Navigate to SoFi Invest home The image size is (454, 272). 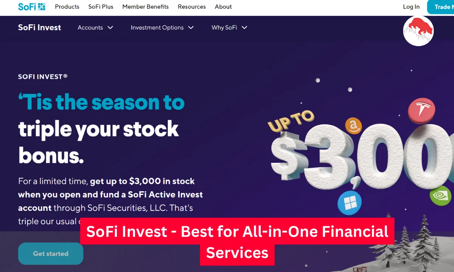click(39, 27)
